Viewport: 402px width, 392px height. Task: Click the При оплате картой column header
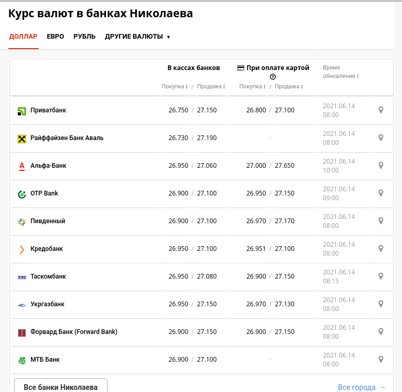[278, 68]
